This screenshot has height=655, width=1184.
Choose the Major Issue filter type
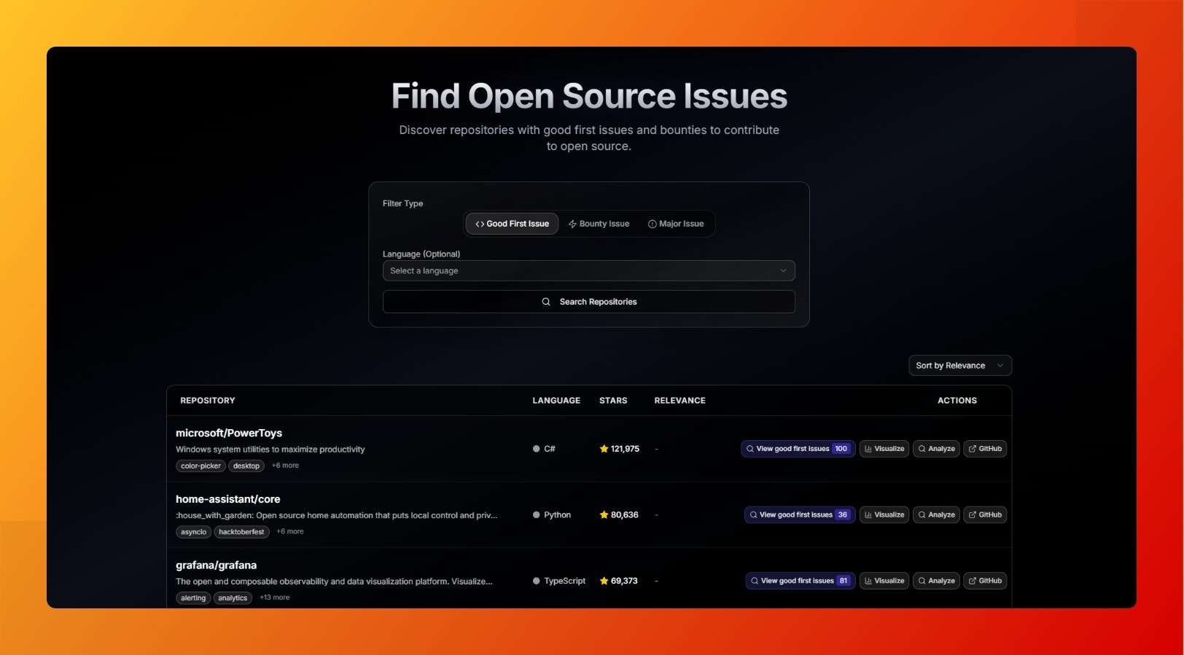tap(676, 224)
